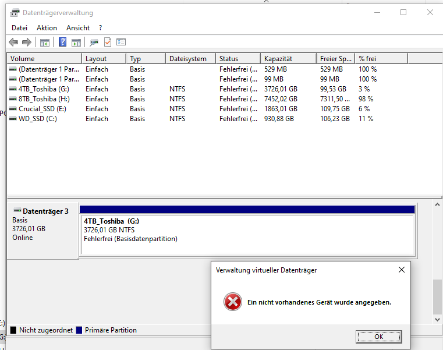
Task: Click the blue partition header bar of Datenträger 3
Action: pos(247,210)
